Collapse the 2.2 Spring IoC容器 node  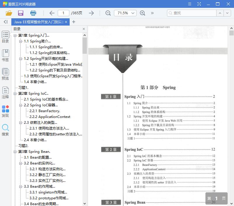click(20, 105)
